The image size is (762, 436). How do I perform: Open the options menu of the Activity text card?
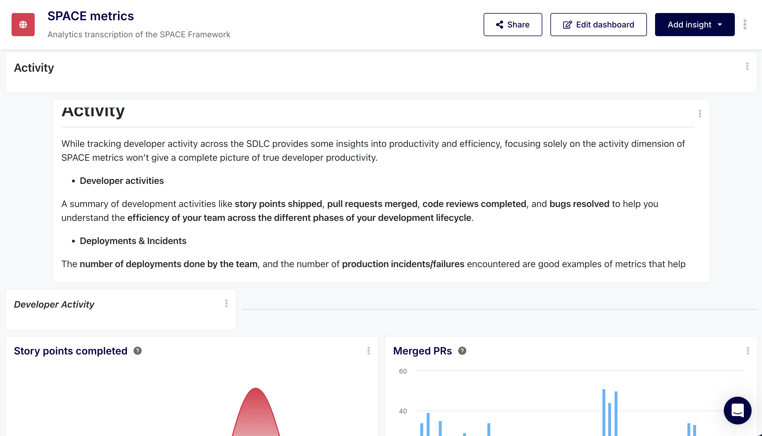click(x=700, y=113)
